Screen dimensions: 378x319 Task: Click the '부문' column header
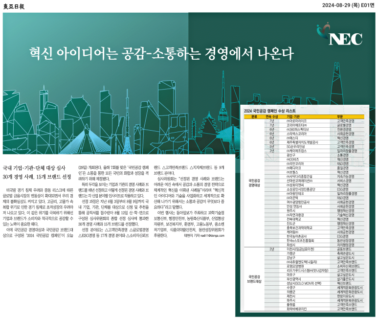click(340, 117)
